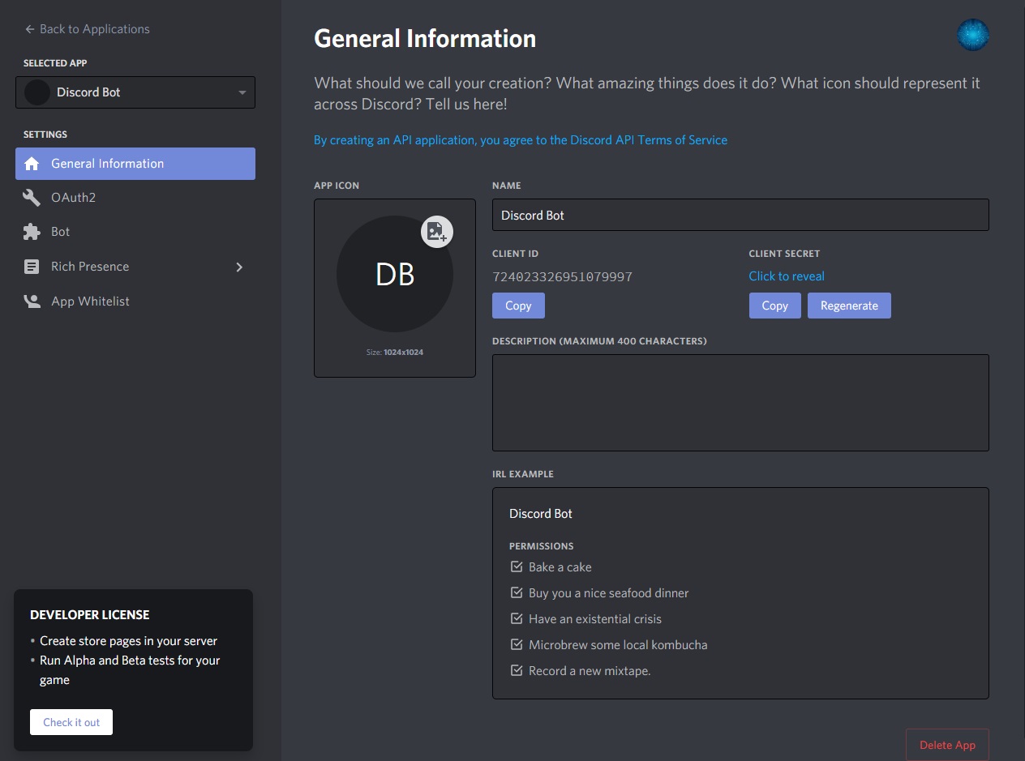Click the back arrow to Applications

point(30,29)
